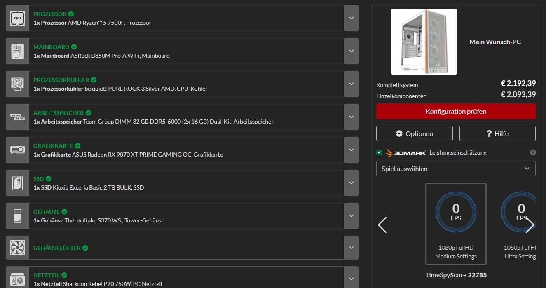Expand the Gehäuselüfter row chevron

click(x=351, y=248)
